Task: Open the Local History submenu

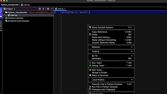Action: tap(111, 80)
